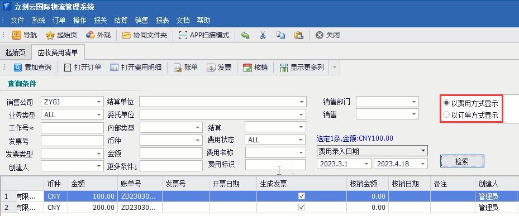This screenshot has width=519, height=216.
Task: Click the 发票号 input field
Action: pyautogui.click(x=72, y=141)
